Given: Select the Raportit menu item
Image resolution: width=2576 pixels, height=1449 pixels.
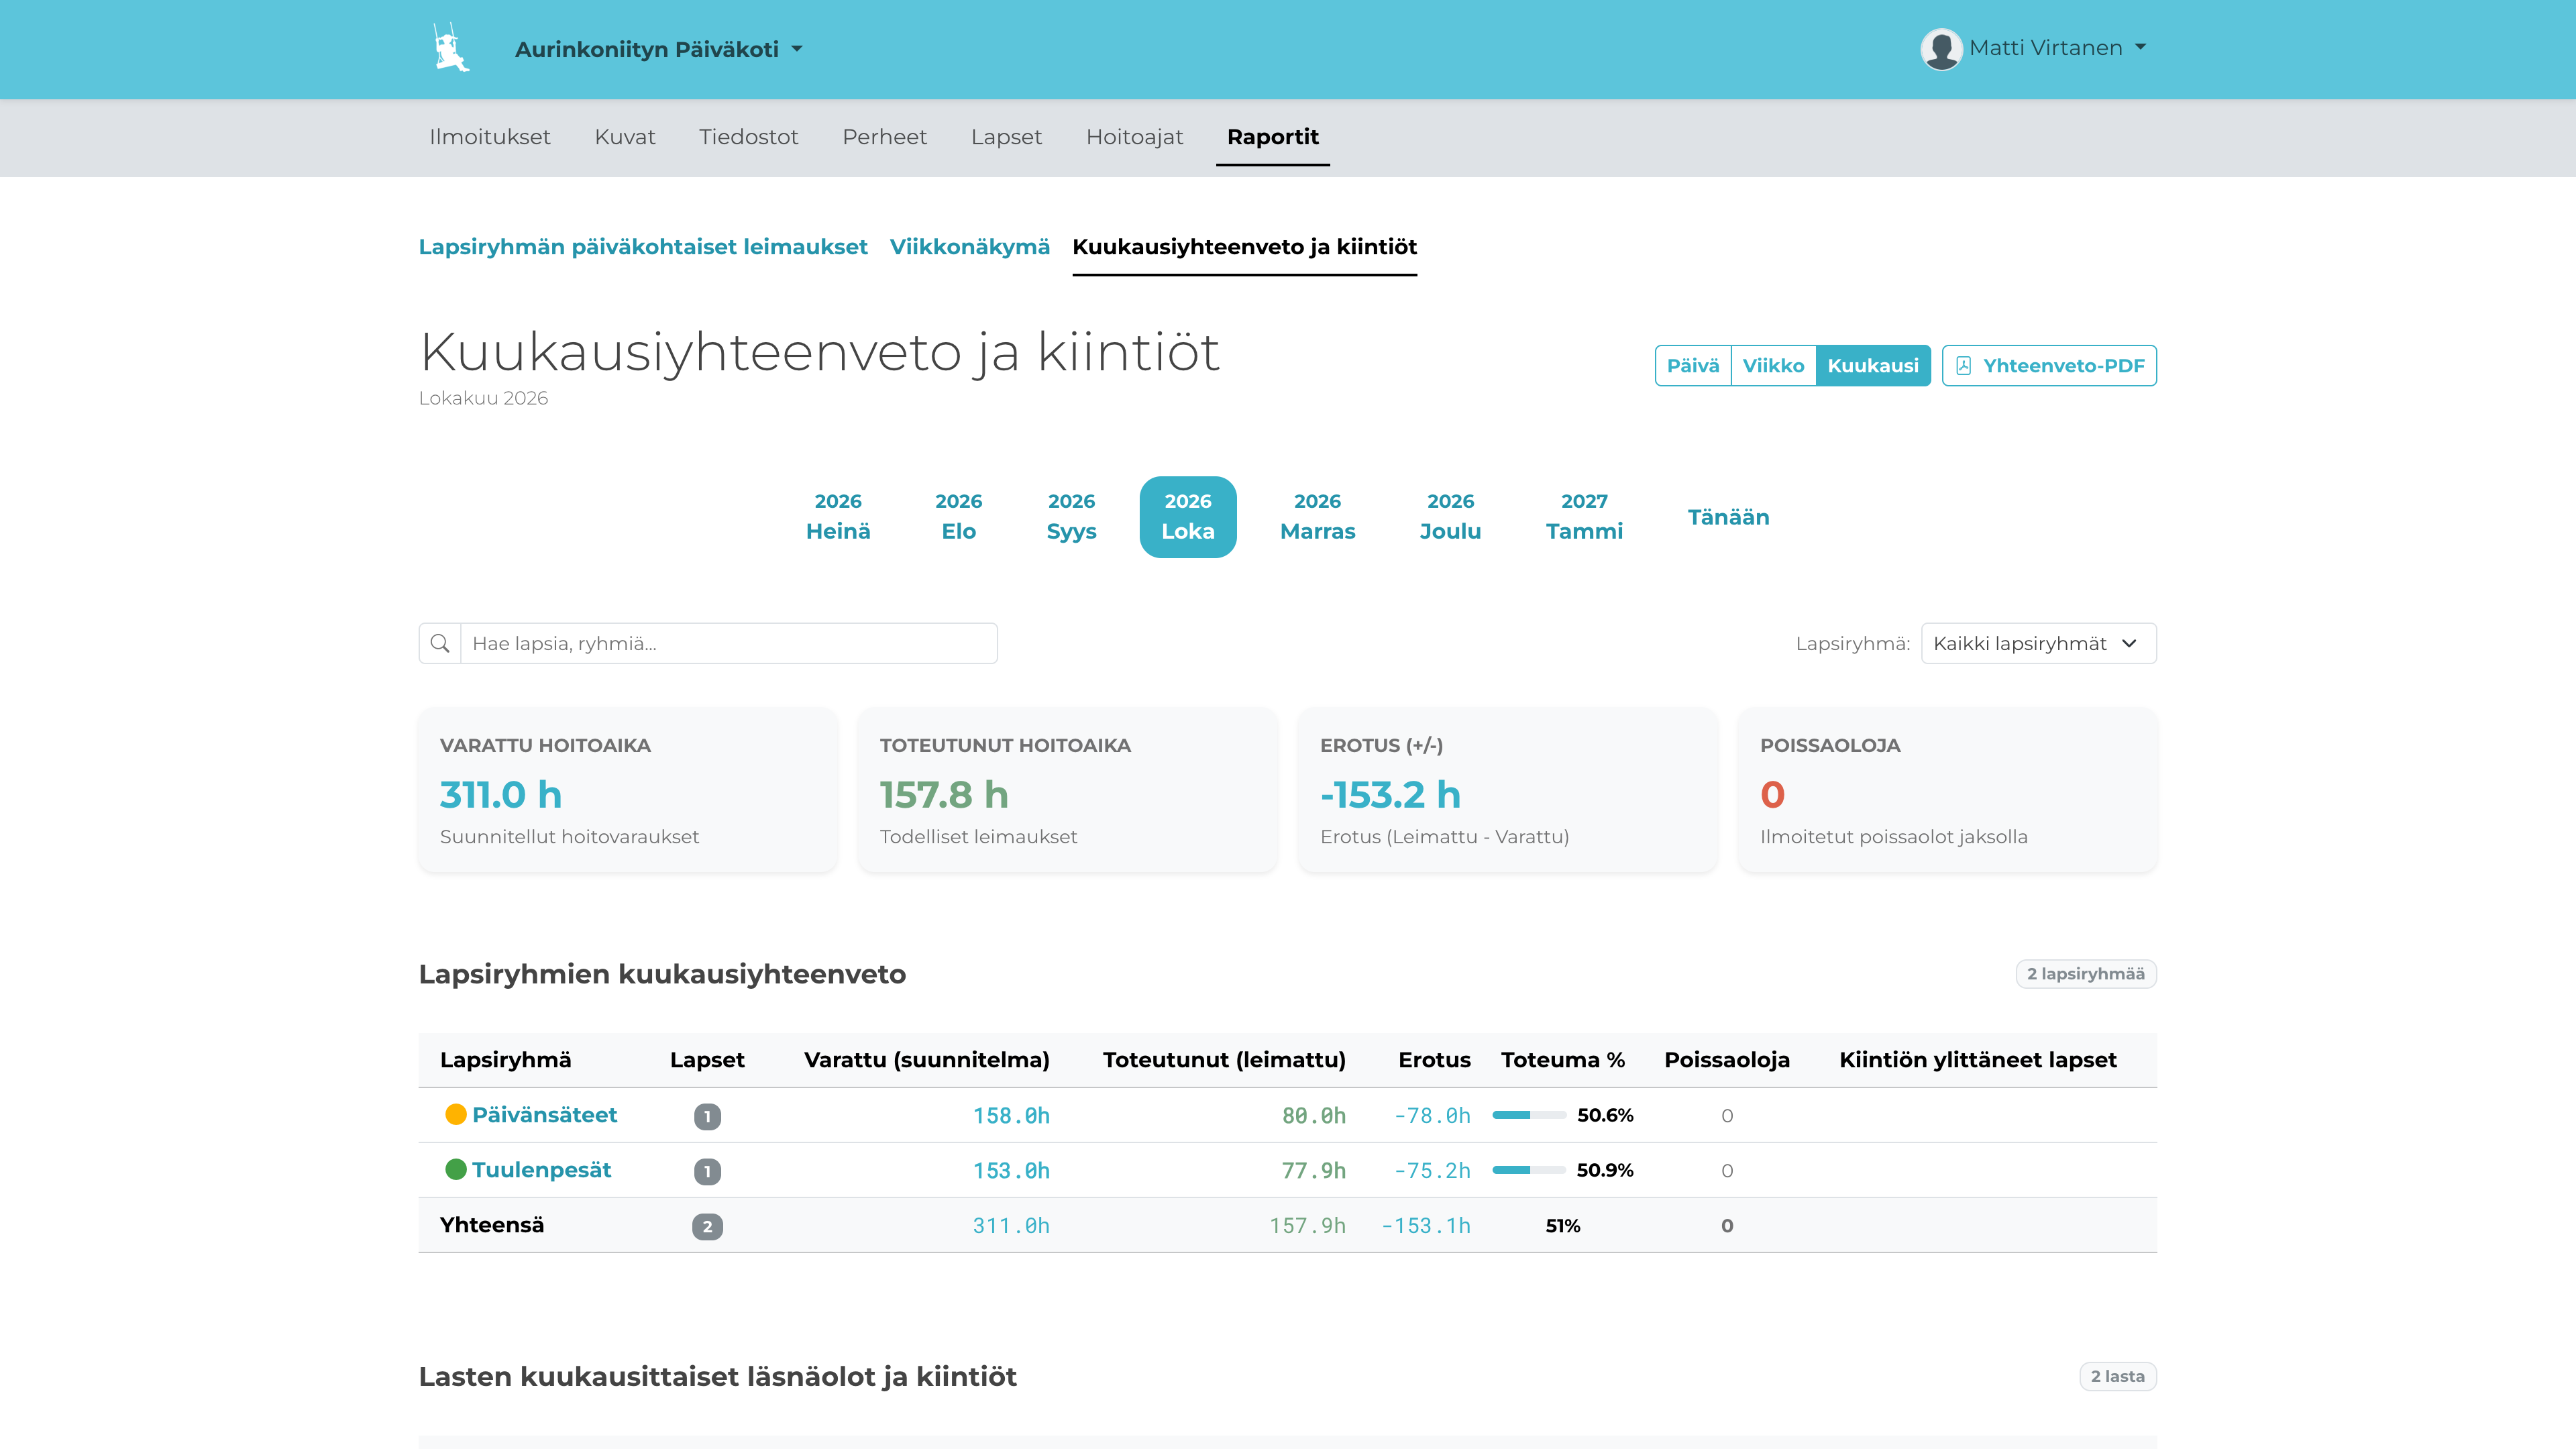Looking at the screenshot, I should tap(1272, 137).
